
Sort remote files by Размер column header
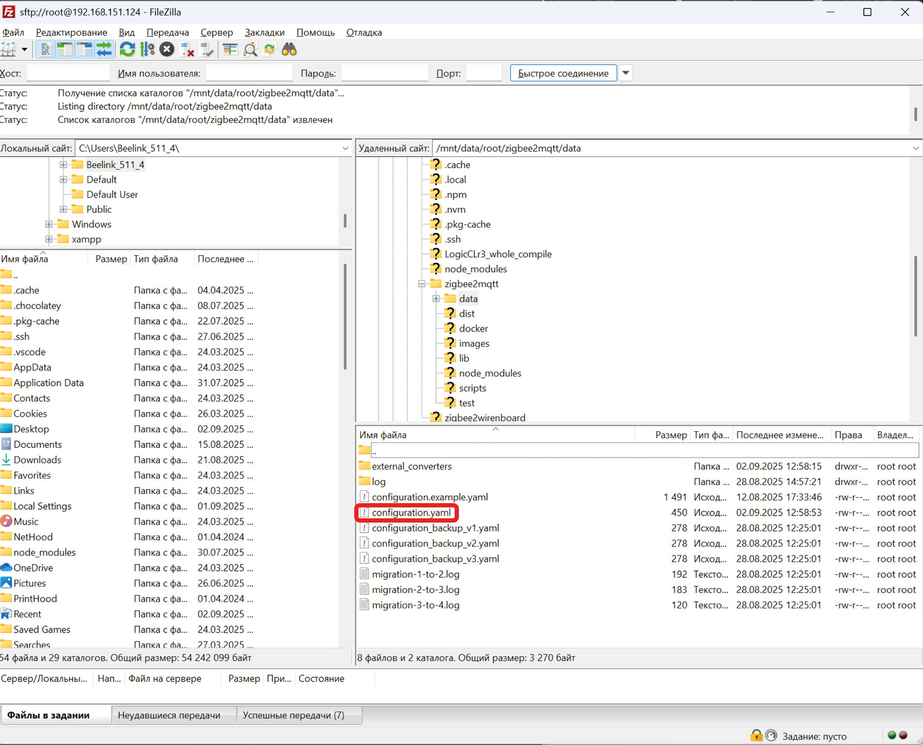pyautogui.click(x=670, y=435)
